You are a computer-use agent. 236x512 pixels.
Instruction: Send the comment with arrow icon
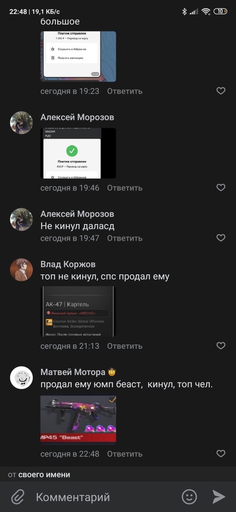pos(219,497)
